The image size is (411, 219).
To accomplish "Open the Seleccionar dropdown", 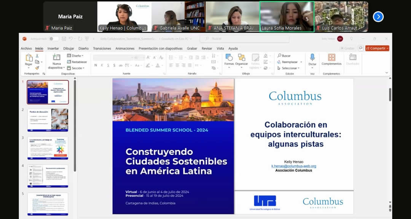I will [x=288, y=68].
